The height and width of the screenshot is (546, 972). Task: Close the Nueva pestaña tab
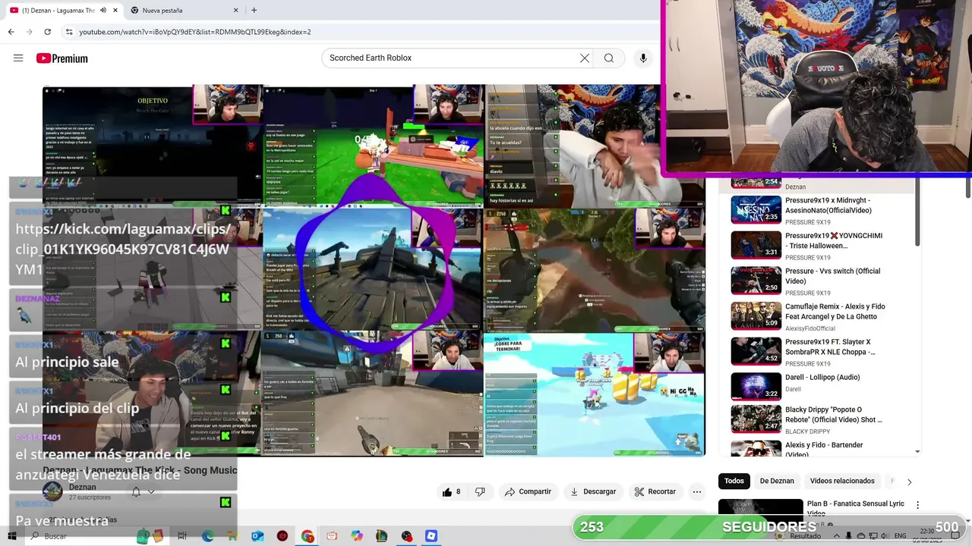click(x=235, y=11)
